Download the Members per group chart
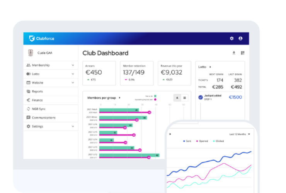Screen dimensions: 286x193 pos(177,98)
